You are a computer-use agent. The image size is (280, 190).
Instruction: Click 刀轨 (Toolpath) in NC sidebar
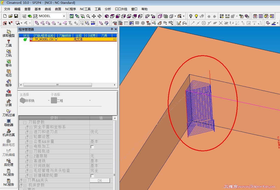click(9, 53)
